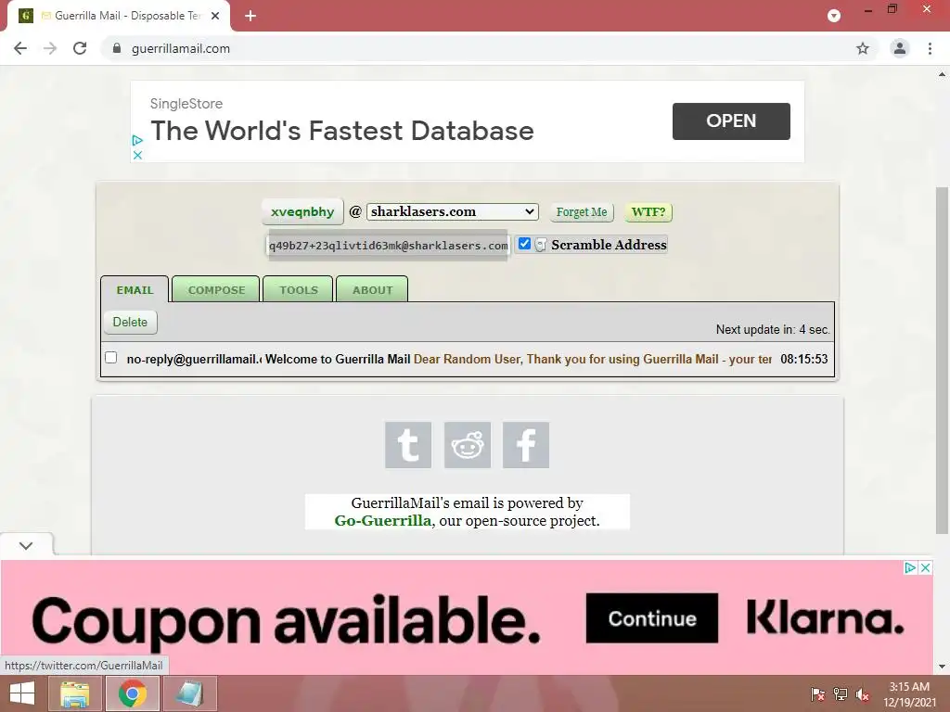Click the WTF? button
Image resolution: width=950 pixels, height=712 pixels.
click(648, 212)
